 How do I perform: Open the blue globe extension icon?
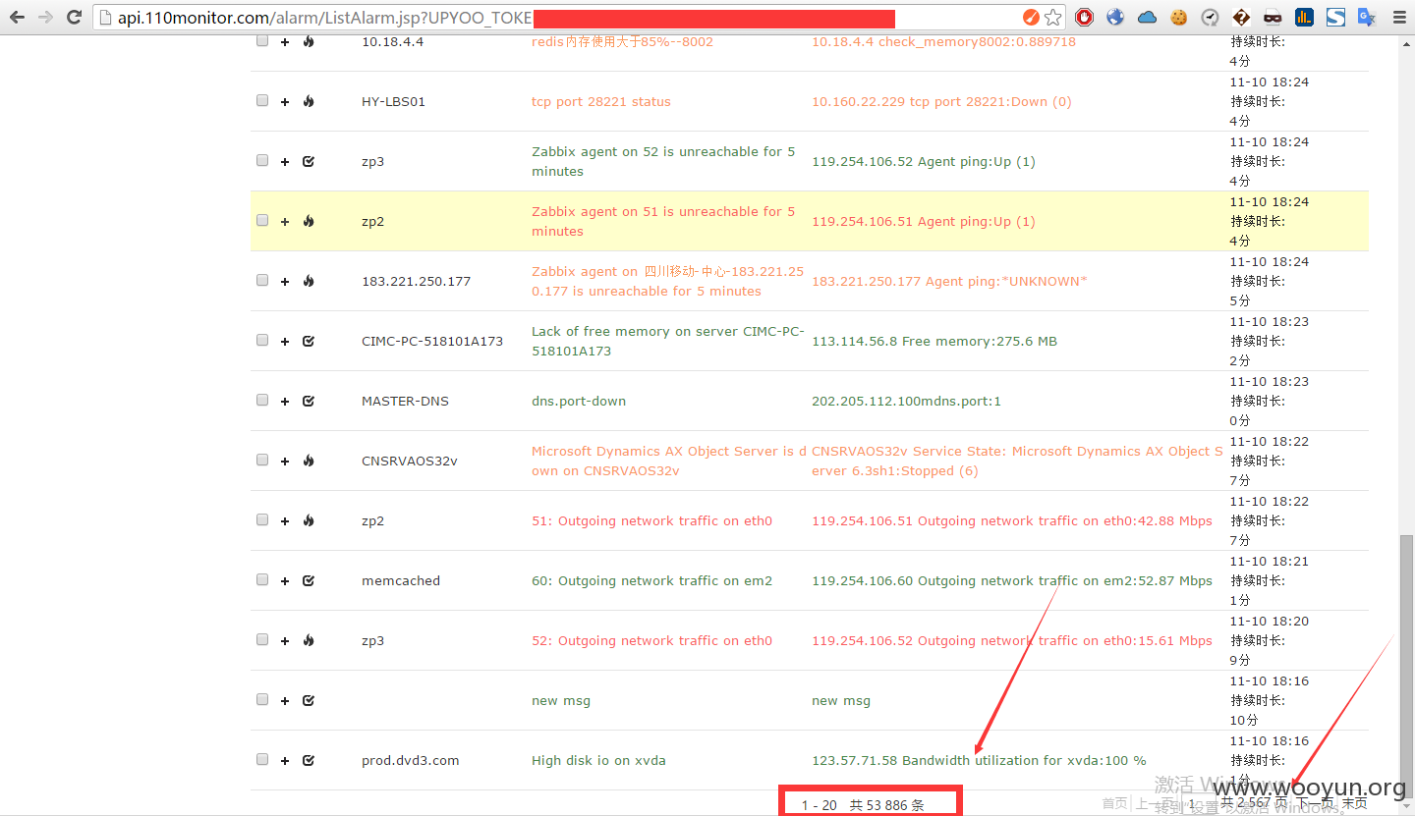pos(1115,17)
